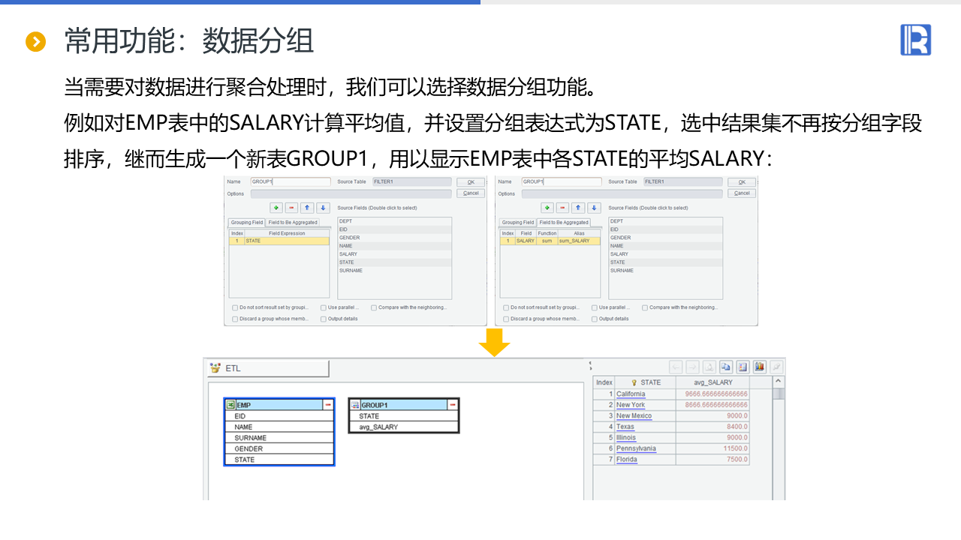Check 'Discard a group' in aggregation dialog
The height and width of the screenshot is (540, 961).
(x=506, y=319)
